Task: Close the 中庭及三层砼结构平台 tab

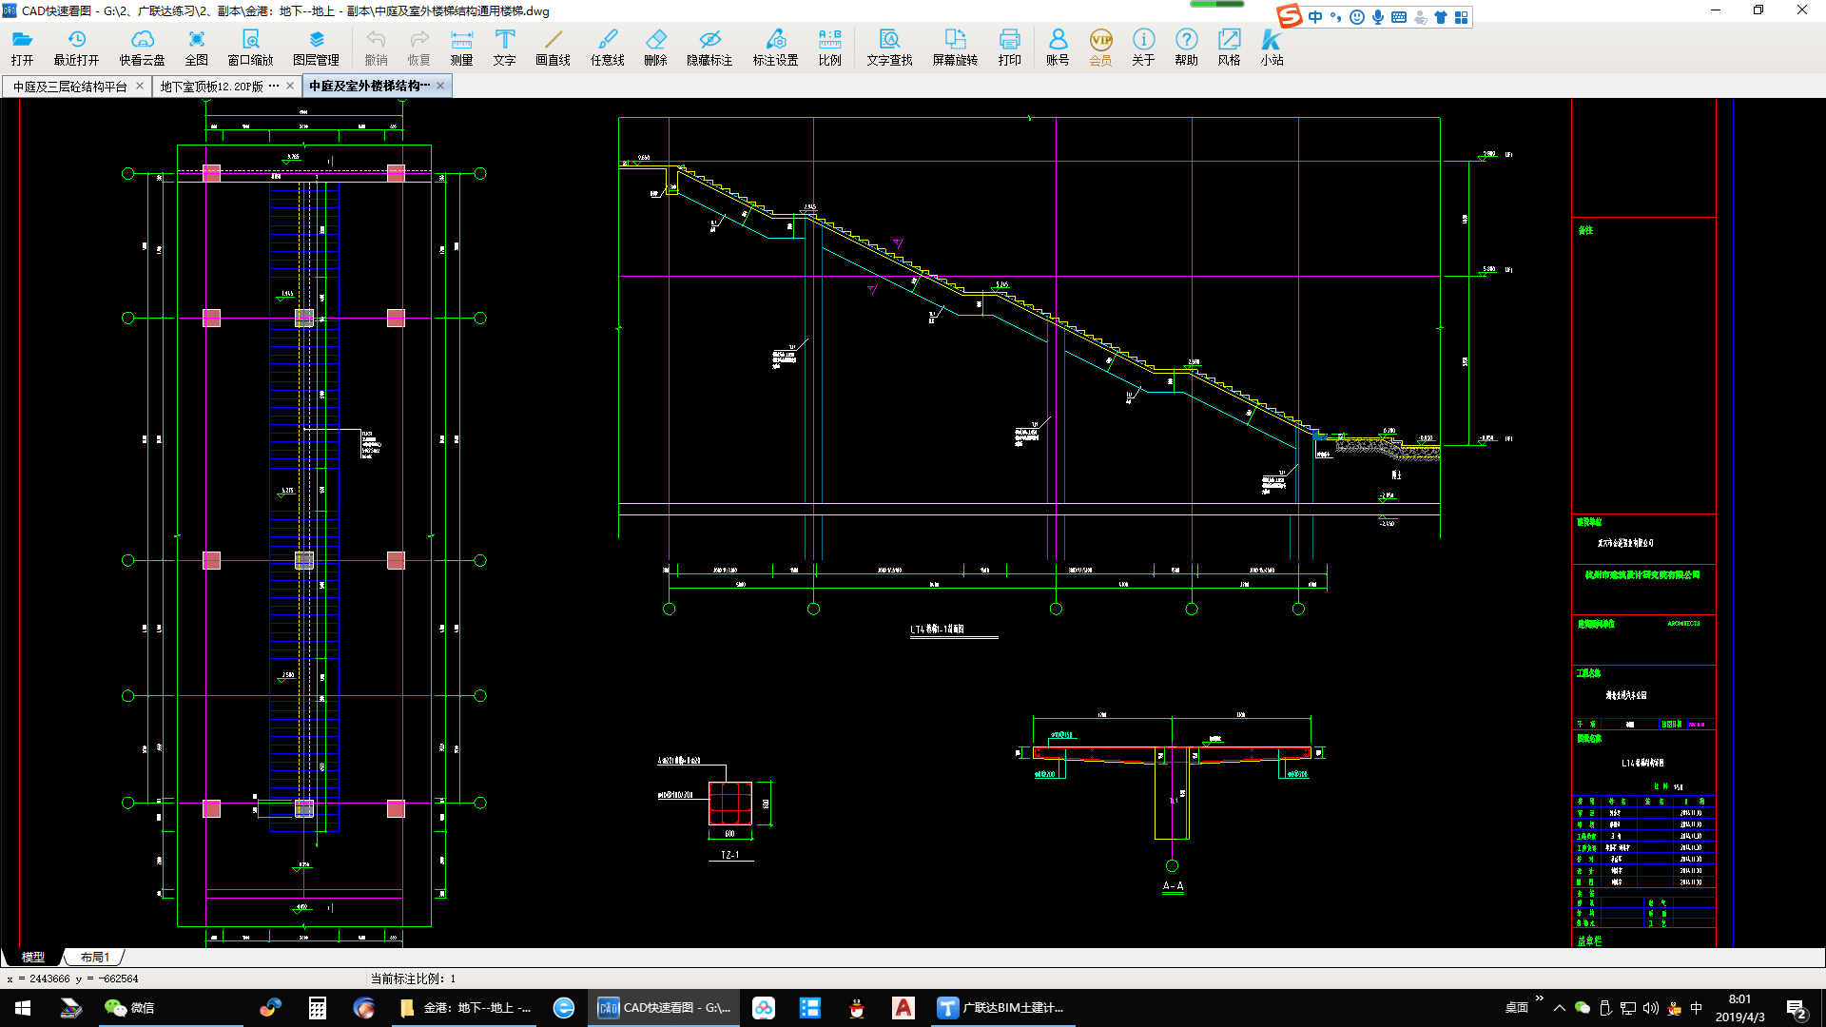Action: coord(140,86)
